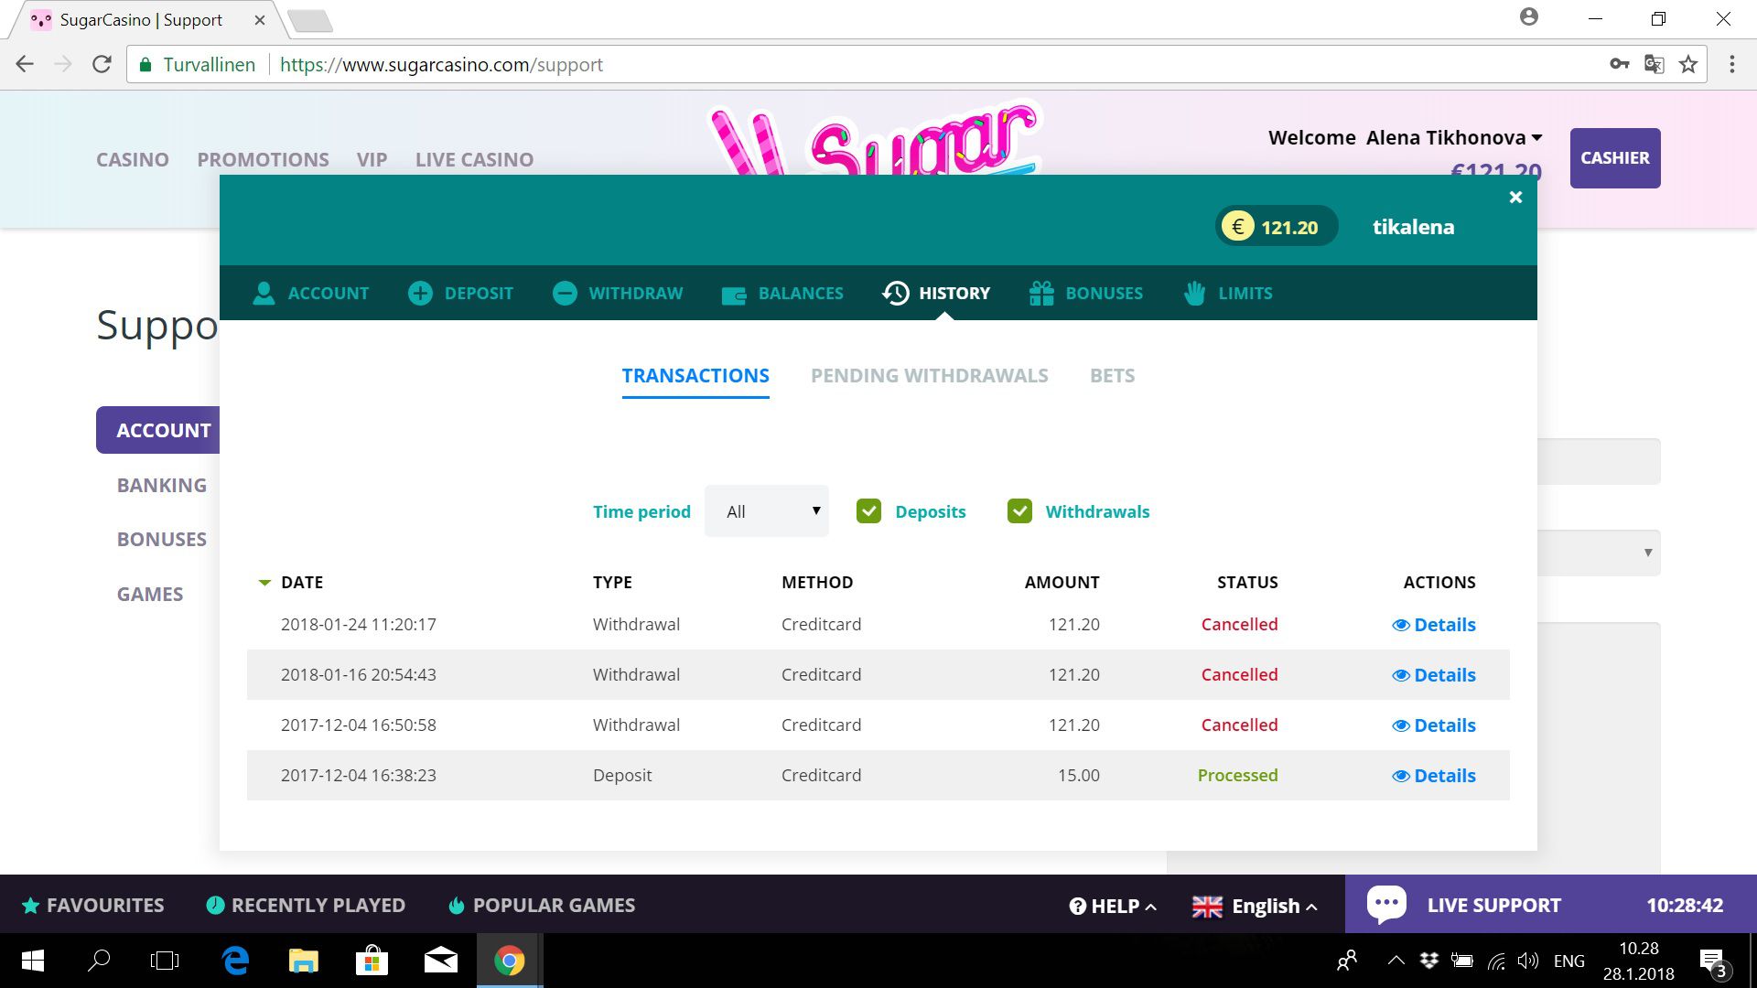Open the Limits tab

tap(1227, 293)
